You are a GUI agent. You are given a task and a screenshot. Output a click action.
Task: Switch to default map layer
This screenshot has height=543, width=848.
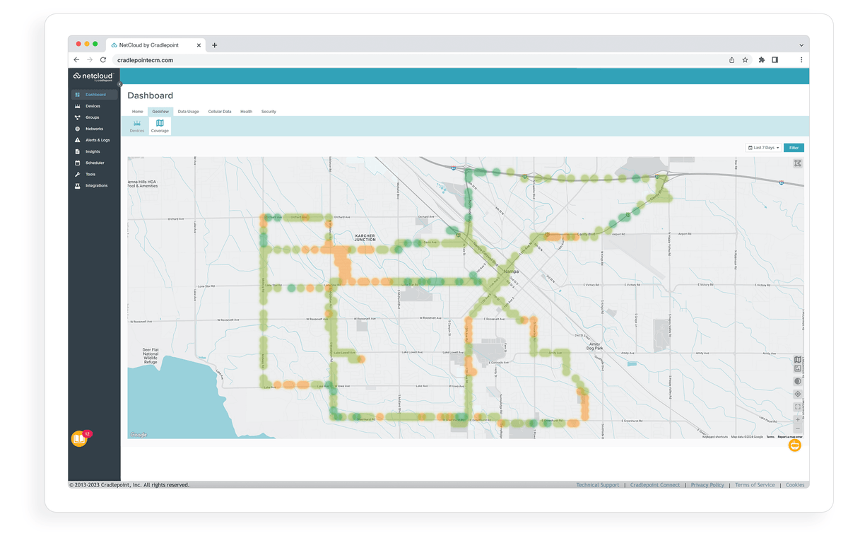pos(798,359)
